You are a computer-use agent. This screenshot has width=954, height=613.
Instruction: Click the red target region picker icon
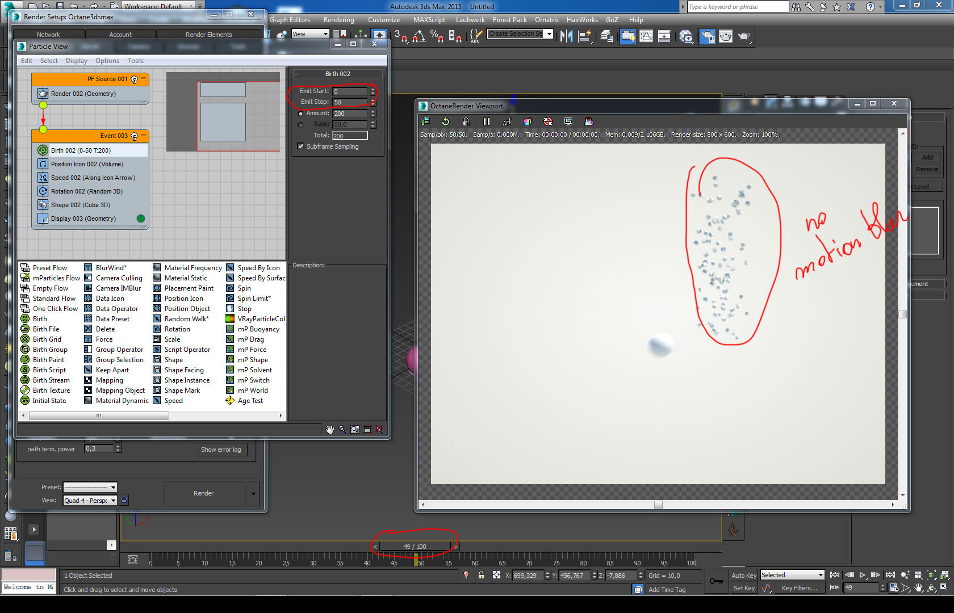click(x=547, y=121)
